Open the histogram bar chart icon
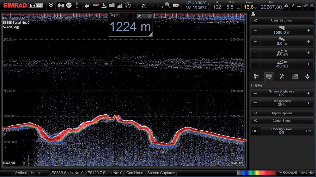This screenshot has height=177, width=316. 120,5
